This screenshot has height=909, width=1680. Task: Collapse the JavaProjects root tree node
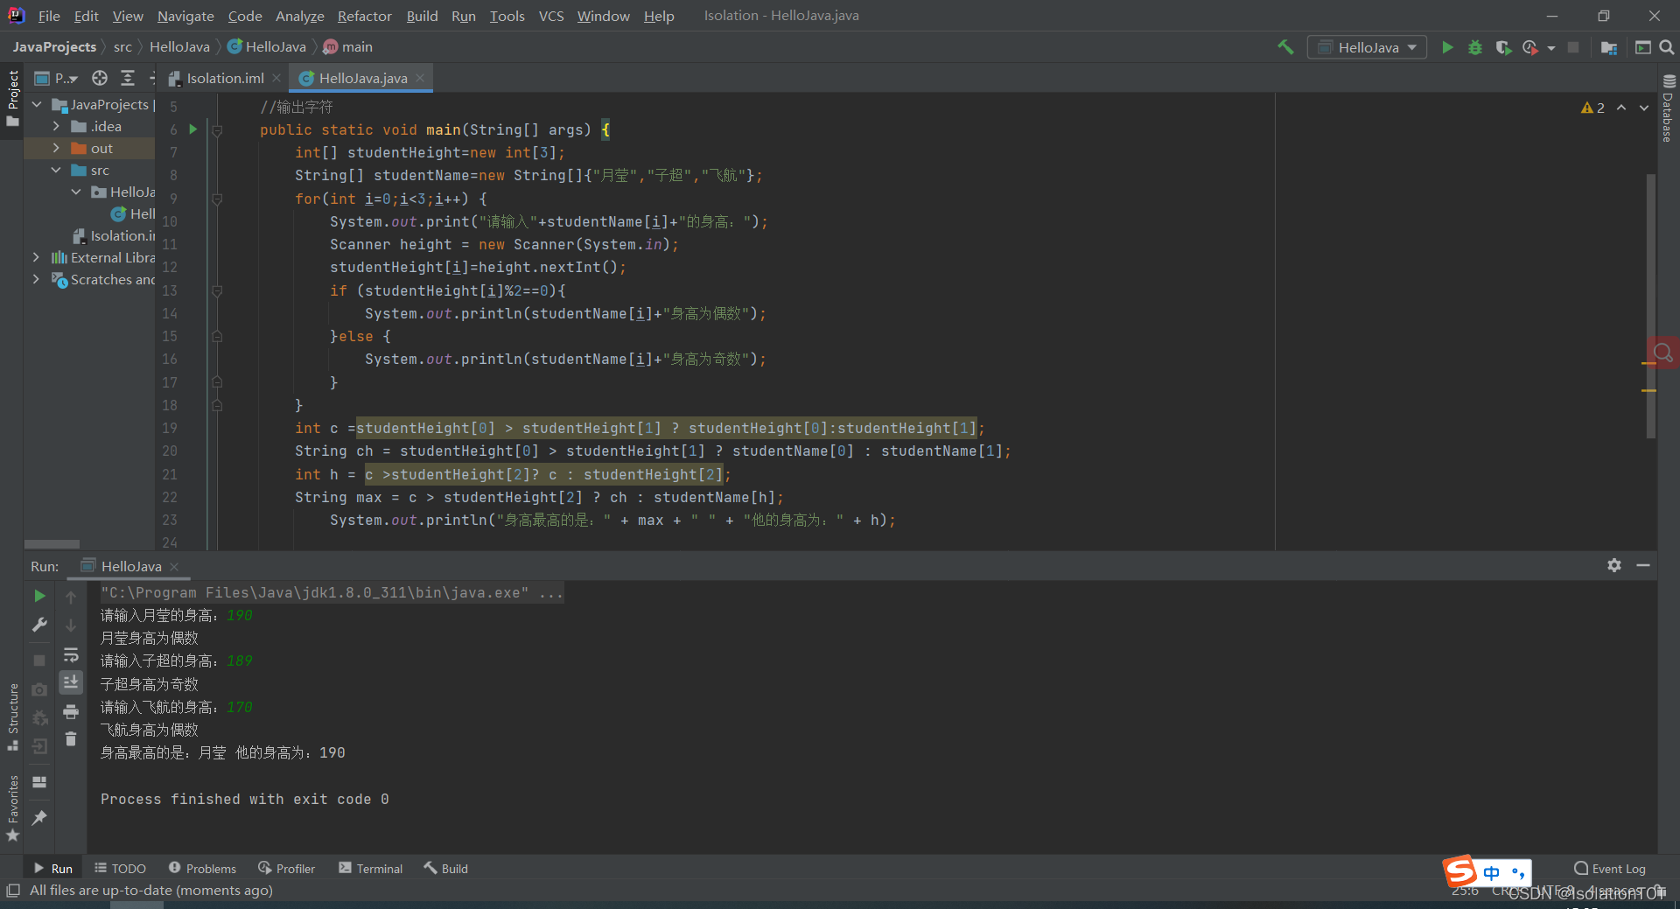click(37, 104)
